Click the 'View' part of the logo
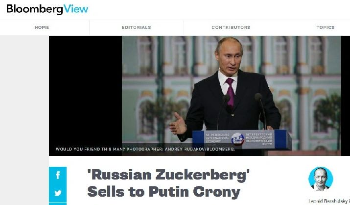The image size is (350, 205). 76,9
